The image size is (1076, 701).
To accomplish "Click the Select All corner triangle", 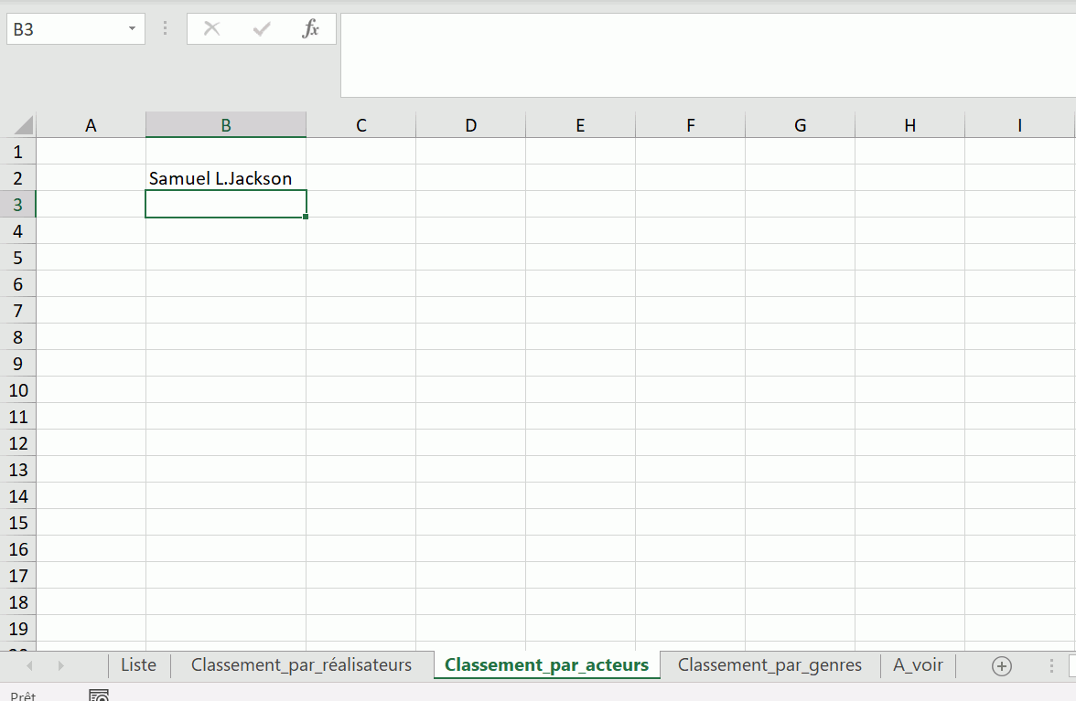I will (23, 125).
